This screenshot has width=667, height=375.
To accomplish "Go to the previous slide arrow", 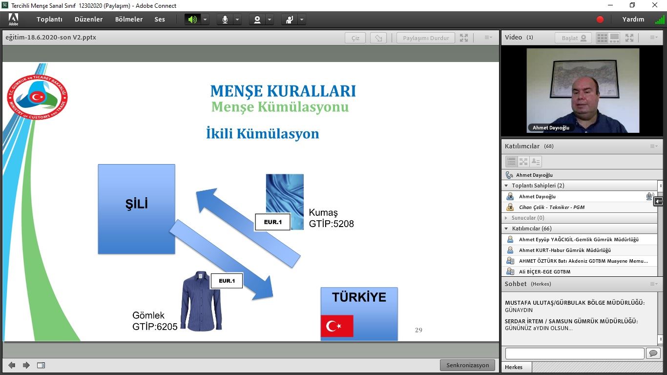I will tap(12, 365).
